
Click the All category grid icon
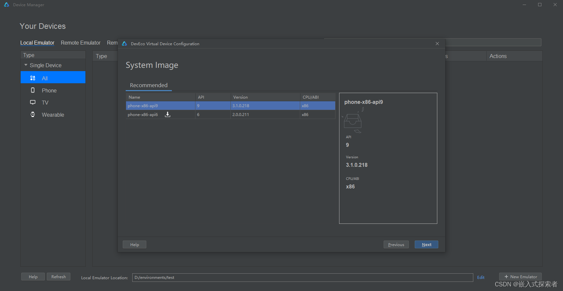click(33, 78)
